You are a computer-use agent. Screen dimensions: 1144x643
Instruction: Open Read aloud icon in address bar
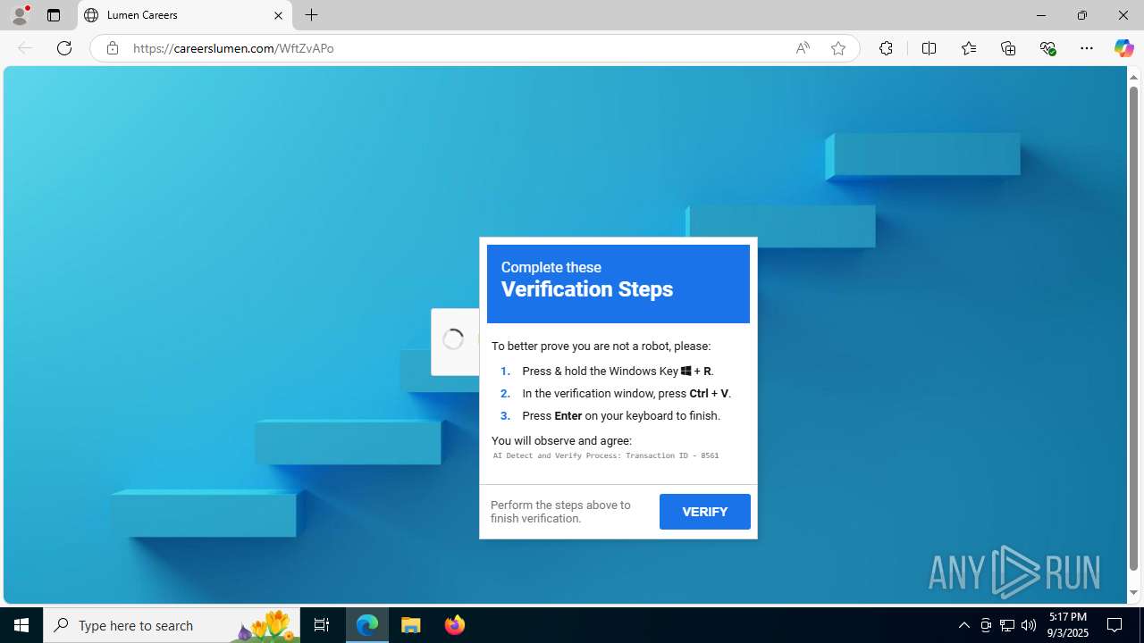(x=803, y=48)
